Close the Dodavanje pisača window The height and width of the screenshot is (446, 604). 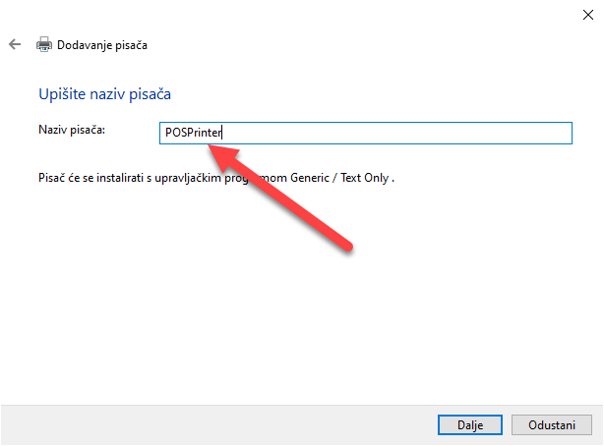[585, 13]
